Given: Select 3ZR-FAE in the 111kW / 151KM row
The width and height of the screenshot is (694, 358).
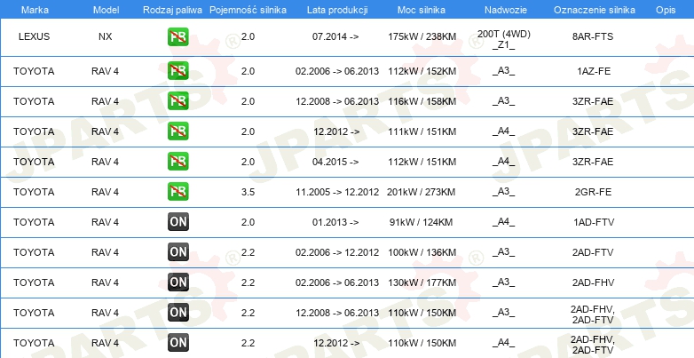Looking at the screenshot, I should pyautogui.click(x=593, y=131).
